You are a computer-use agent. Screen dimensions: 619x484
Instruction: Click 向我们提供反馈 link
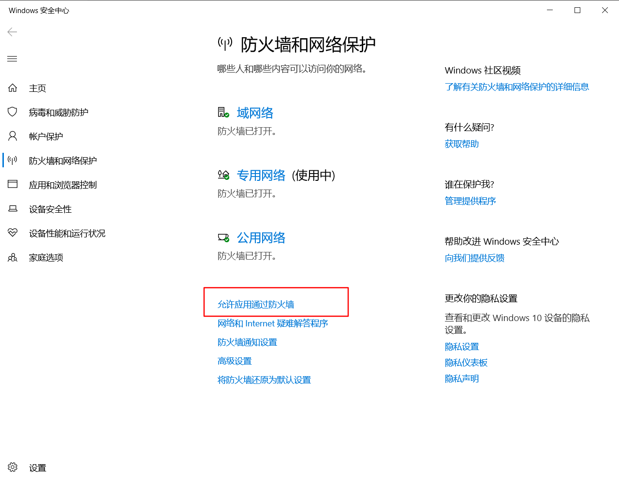tap(474, 258)
